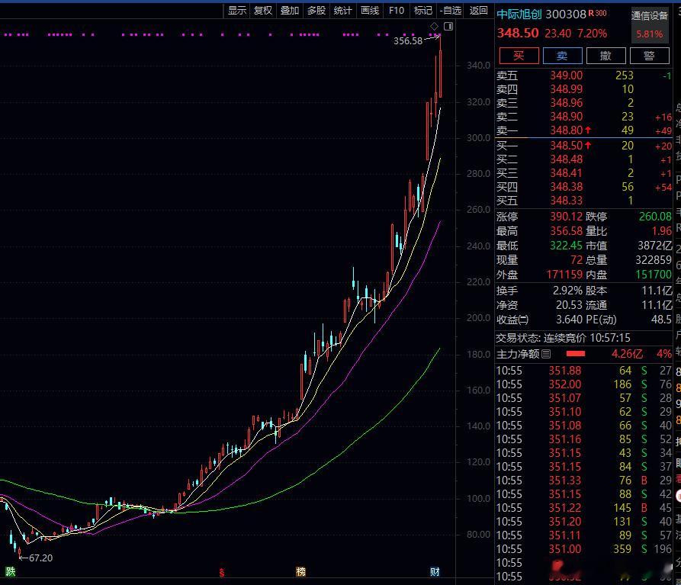
Task: Click the diamond icon above chart
Action: pos(435,27)
